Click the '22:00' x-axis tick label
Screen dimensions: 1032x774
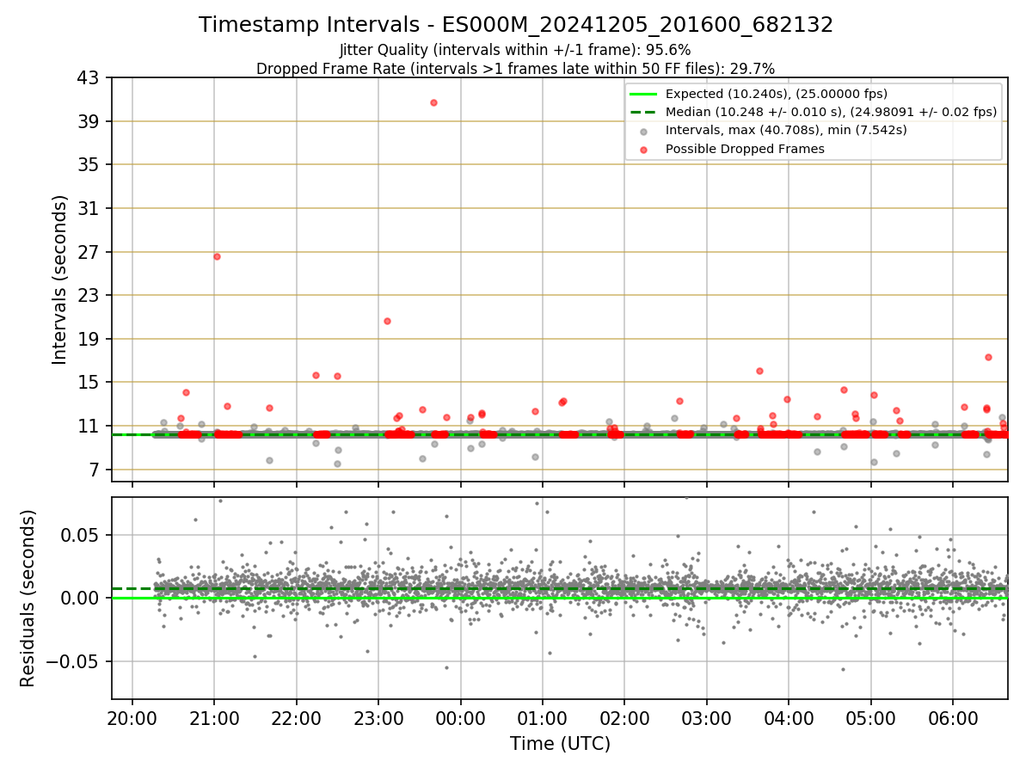(297, 718)
